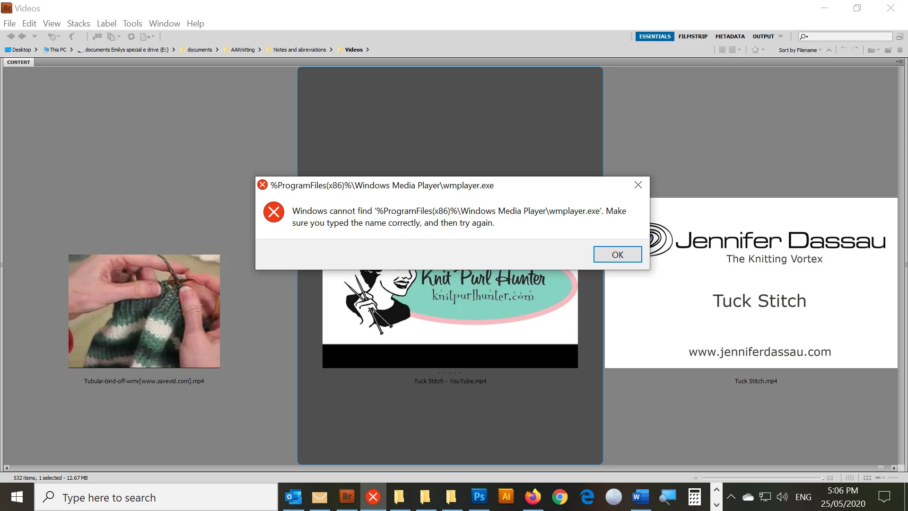Screen dimensions: 908x511
Task: Expand the workspace switcher arrow after OUTPUT
Action: point(780,36)
